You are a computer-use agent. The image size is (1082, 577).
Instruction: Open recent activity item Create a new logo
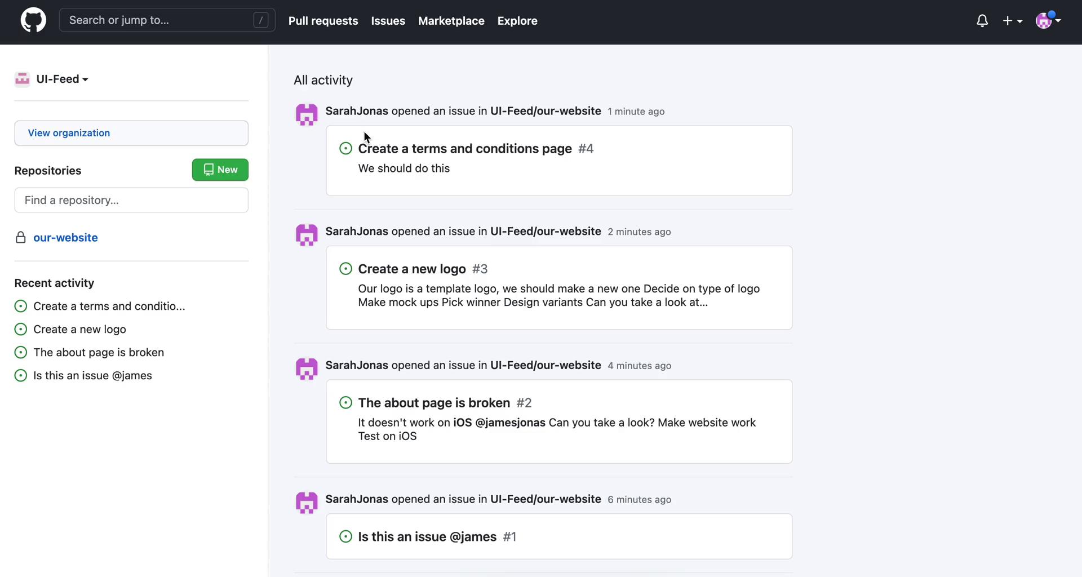(x=79, y=329)
